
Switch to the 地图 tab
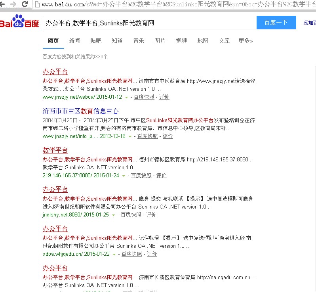click(x=203, y=41)
